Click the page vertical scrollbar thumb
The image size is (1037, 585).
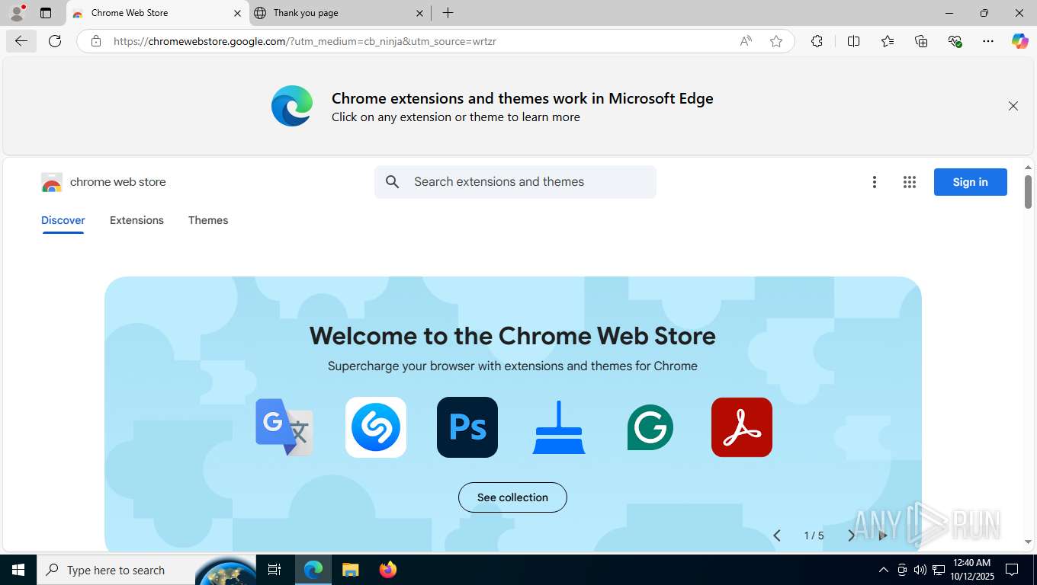click(x=1028, y=191)
